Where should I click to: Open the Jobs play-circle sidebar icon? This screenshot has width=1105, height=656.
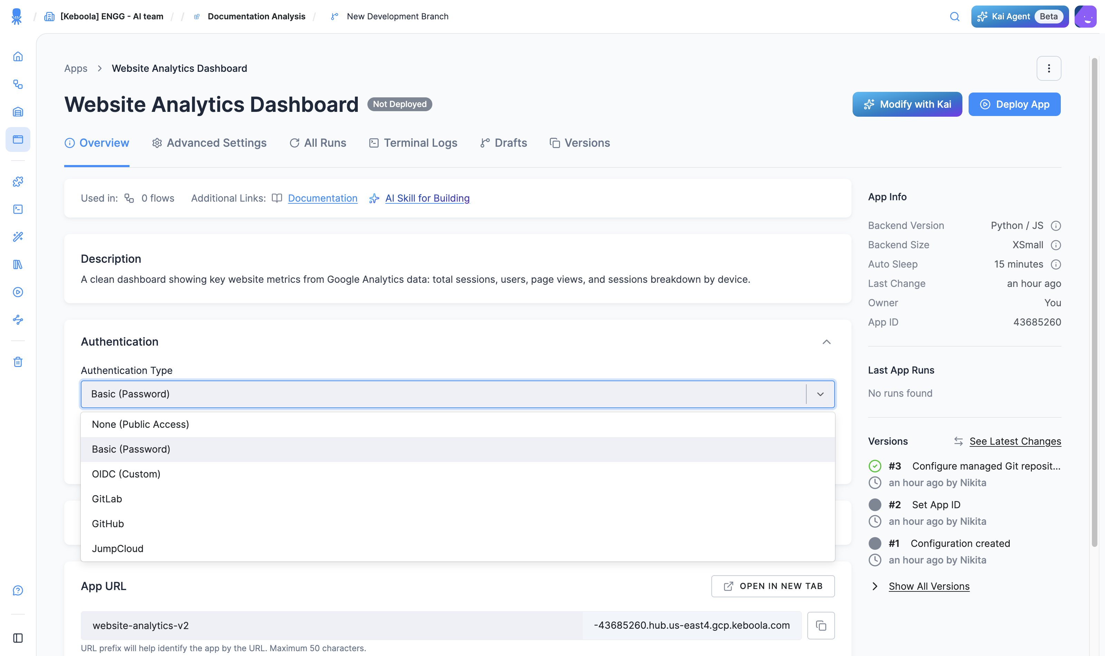(18, 292)
